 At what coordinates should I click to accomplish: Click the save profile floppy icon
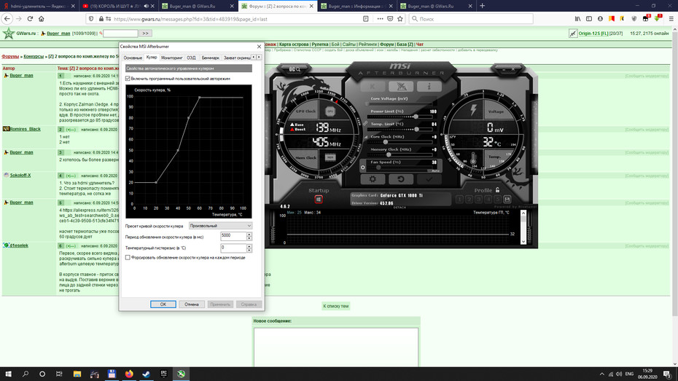(507, 200)
